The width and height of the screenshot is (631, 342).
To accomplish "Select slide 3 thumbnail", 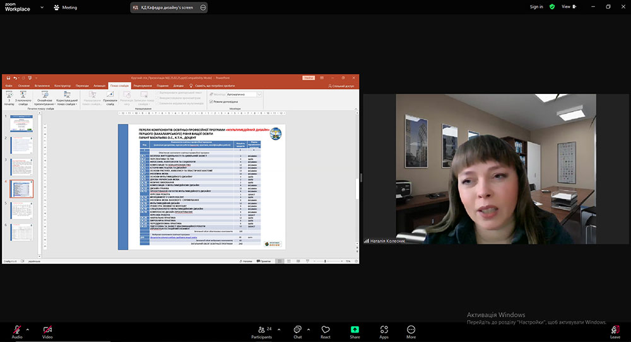I will pyautogui.click(x=21, y=167).
